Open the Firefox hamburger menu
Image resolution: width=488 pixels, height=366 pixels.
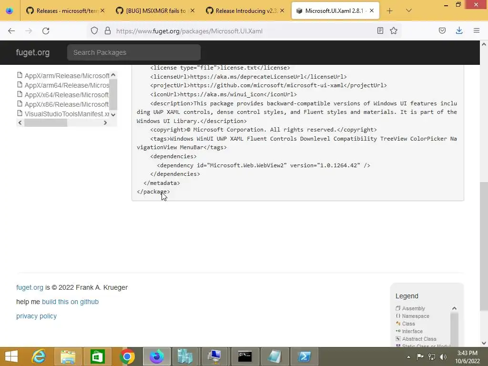tap(477, 30)
